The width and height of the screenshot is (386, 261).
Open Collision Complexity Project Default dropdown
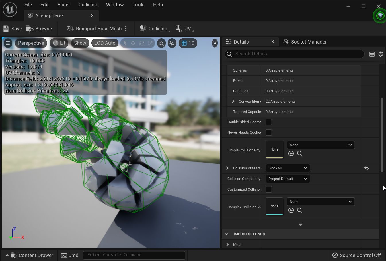click(288, 179)
